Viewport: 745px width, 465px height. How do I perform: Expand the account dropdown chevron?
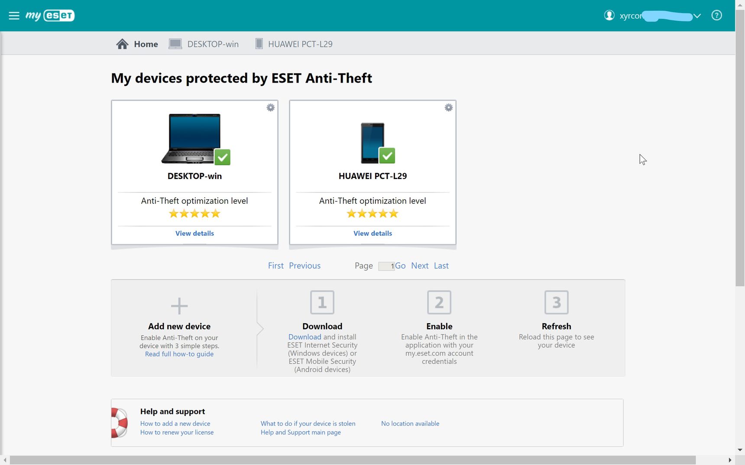[x=696, y=16]
